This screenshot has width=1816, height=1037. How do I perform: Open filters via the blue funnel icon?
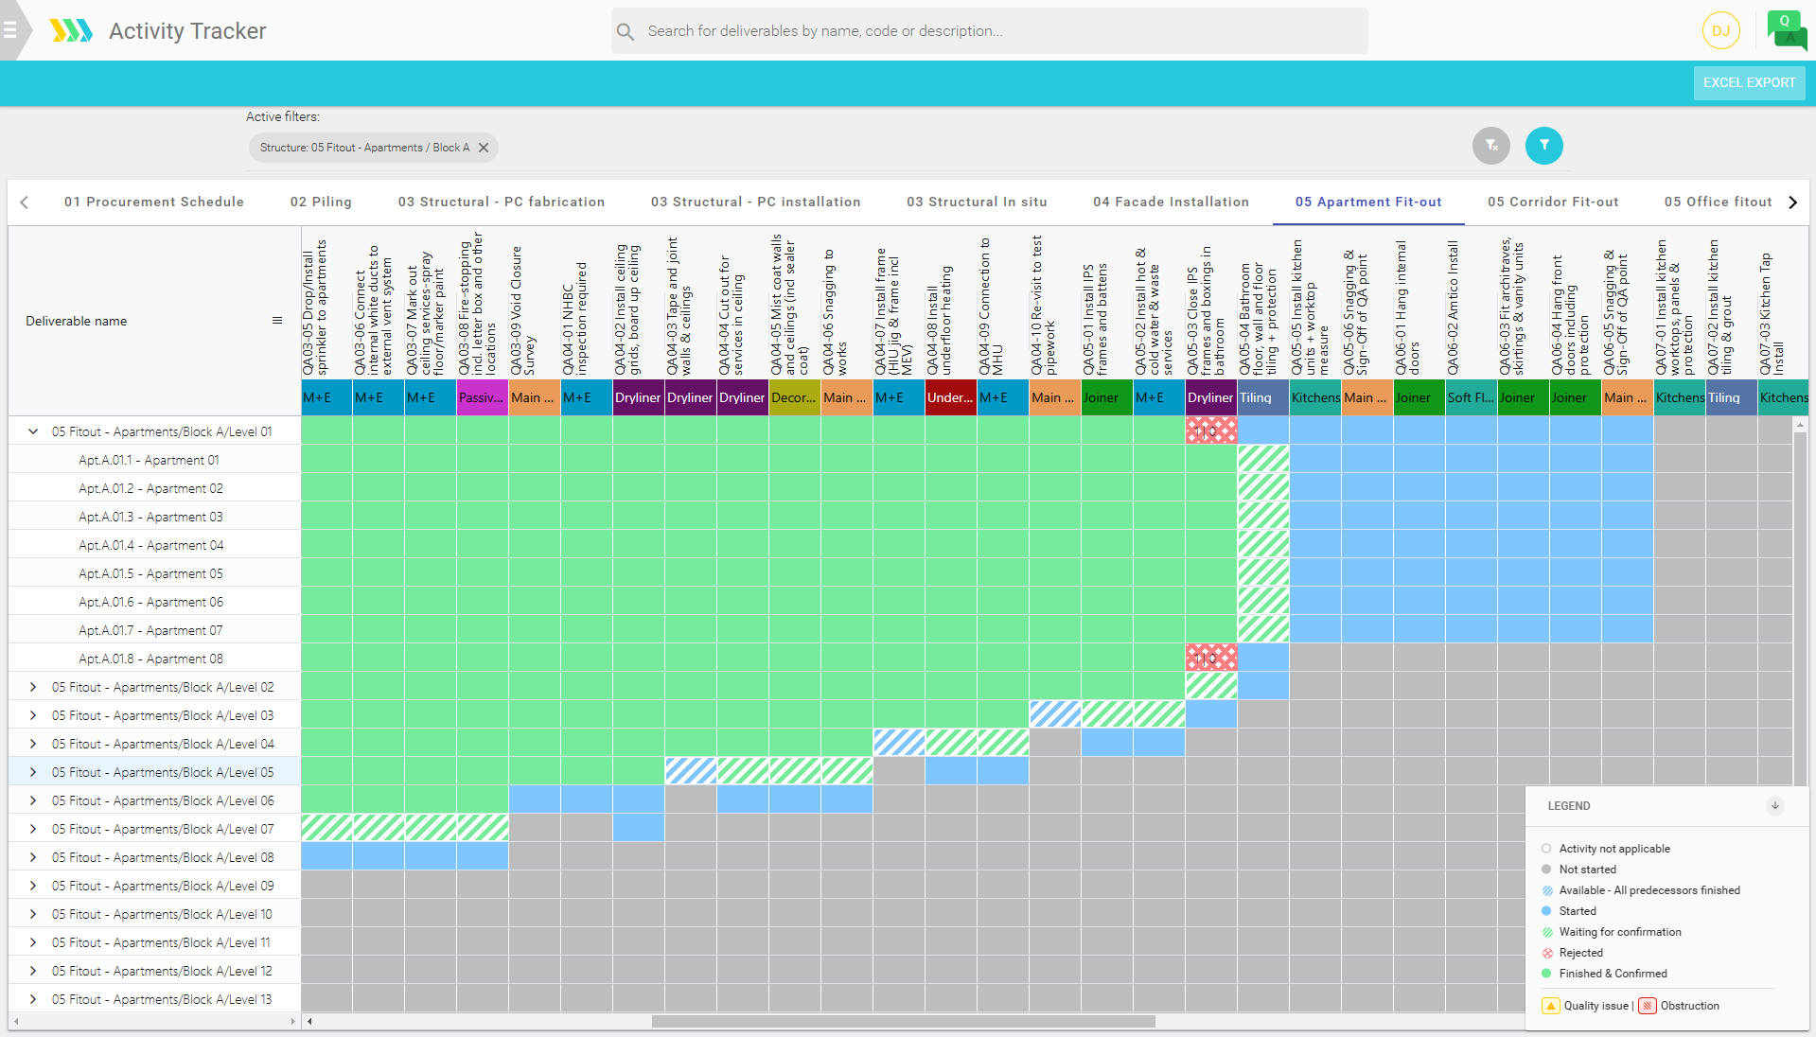coord(1544,146)
